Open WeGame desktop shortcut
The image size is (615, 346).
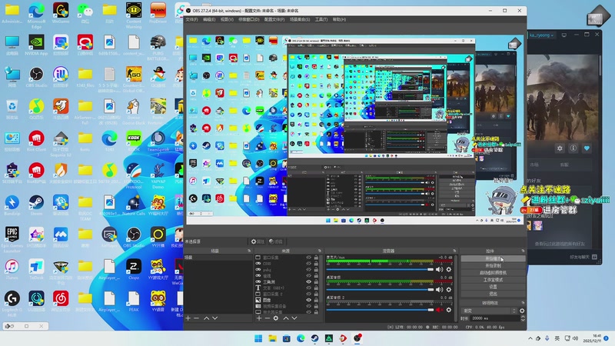tap(61, 13)
